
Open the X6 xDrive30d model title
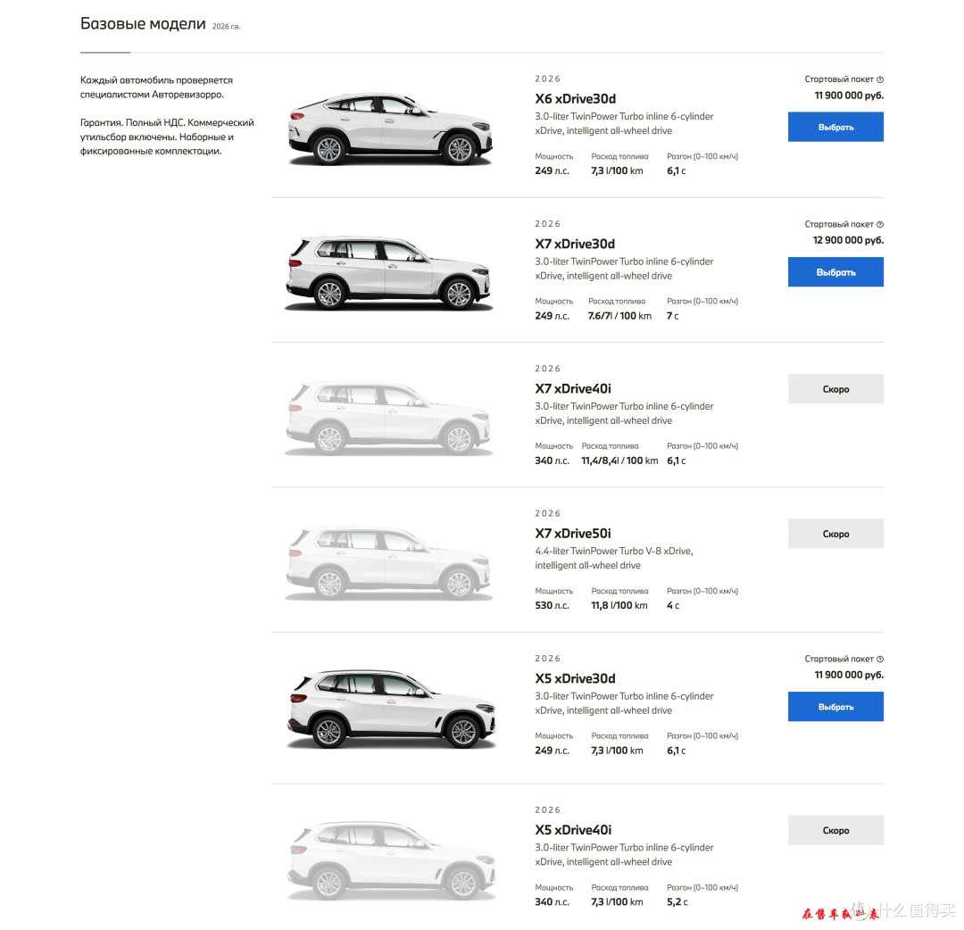[575, 99]
